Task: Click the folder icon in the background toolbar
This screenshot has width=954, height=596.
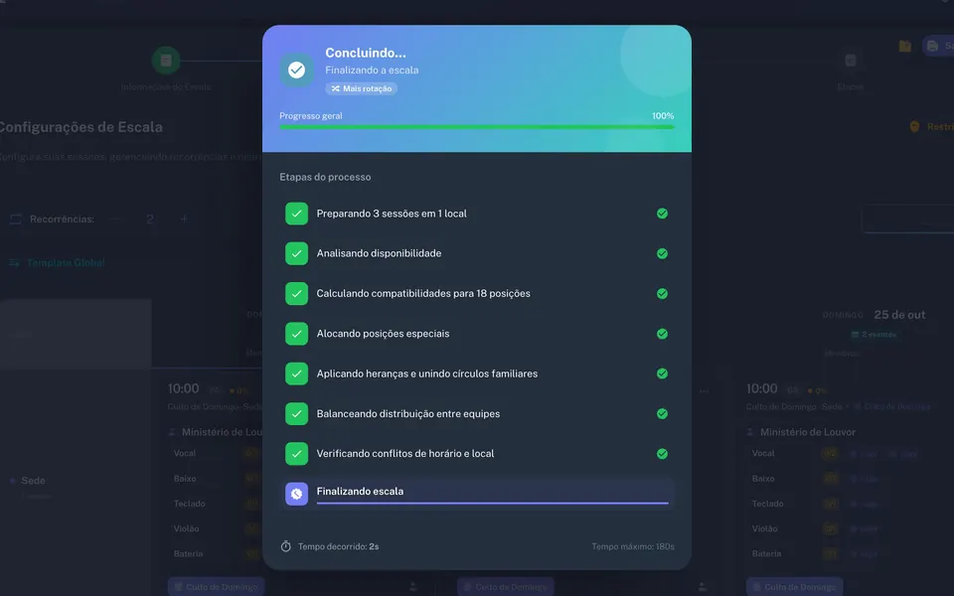Action: [x=904, y=47]
